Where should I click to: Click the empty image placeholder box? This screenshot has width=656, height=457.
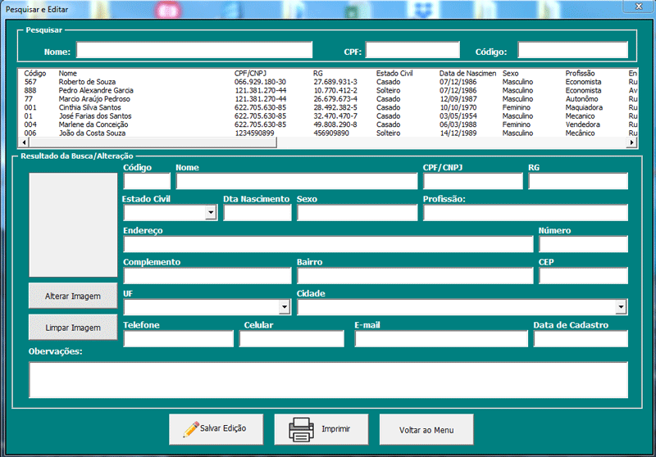(x=73, y=224)
